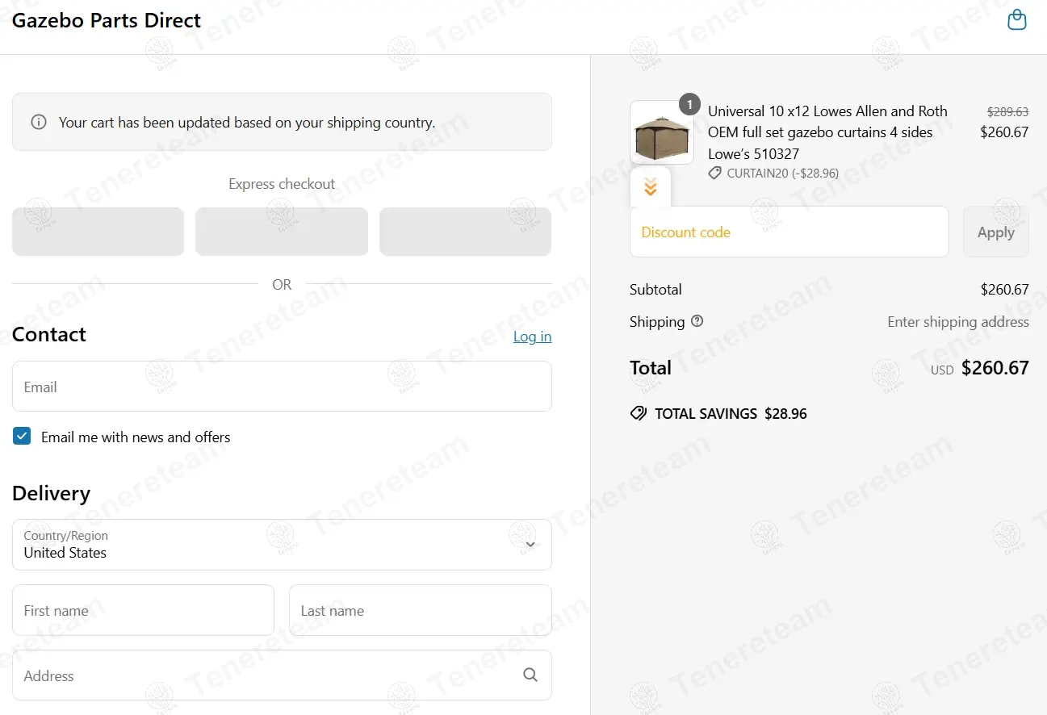Focus the Last name field

point(421,610)
